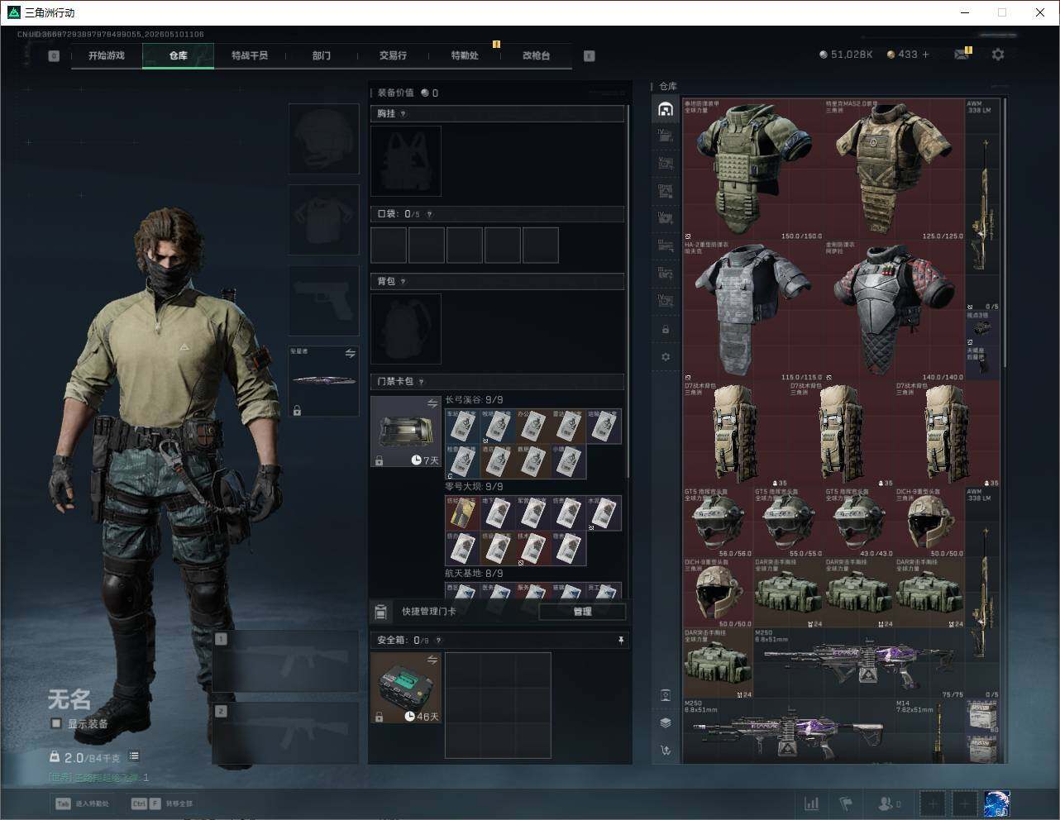Screen dimensions: 1060x820
Task: Select primary weapon slot 2
Action: click(x=286, y=733)
